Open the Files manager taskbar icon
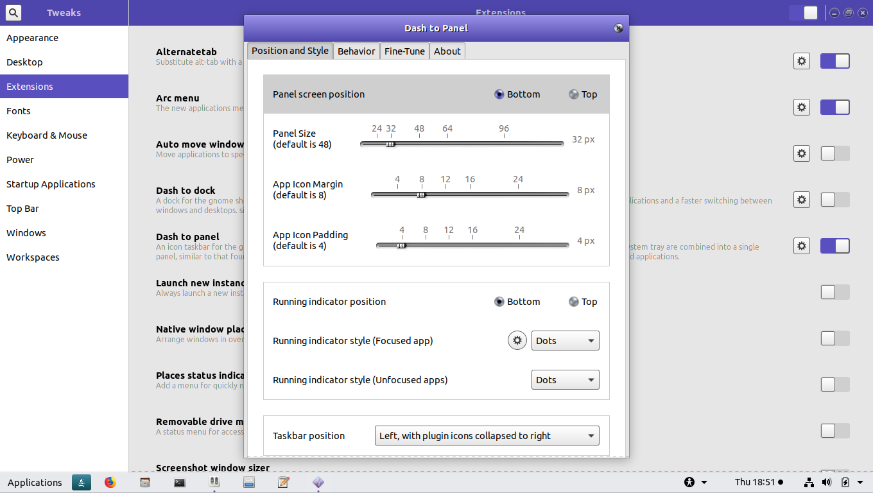Image resolution: width=873 pixels, height=493 pixels. click(x=145, y=482)
